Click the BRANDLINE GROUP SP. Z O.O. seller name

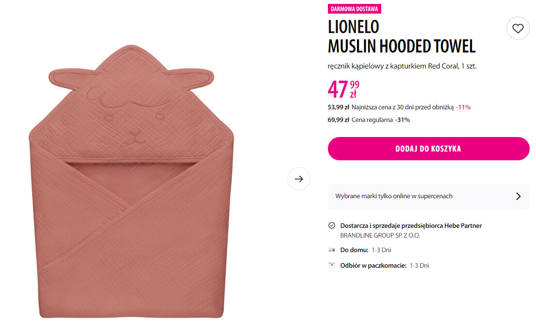coord(380,236)
